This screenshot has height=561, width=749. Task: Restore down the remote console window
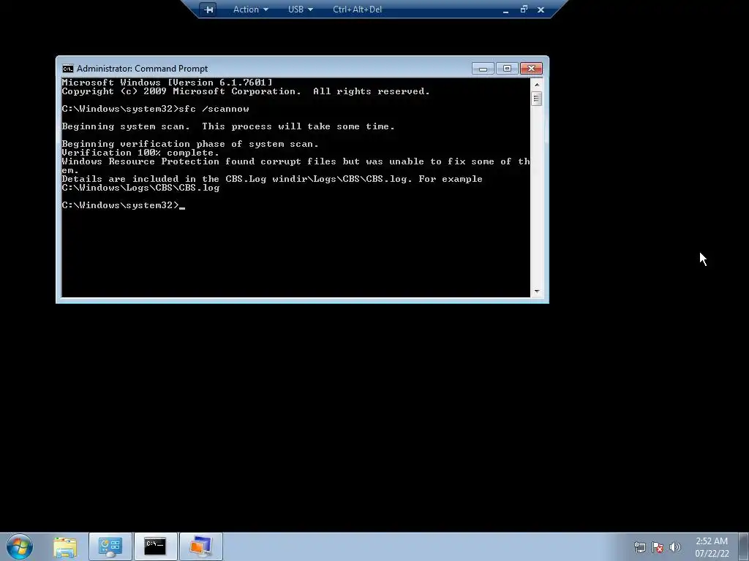point(524,9)
